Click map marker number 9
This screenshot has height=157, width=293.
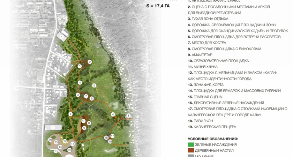pyautogui.click(x=84, y=128)
